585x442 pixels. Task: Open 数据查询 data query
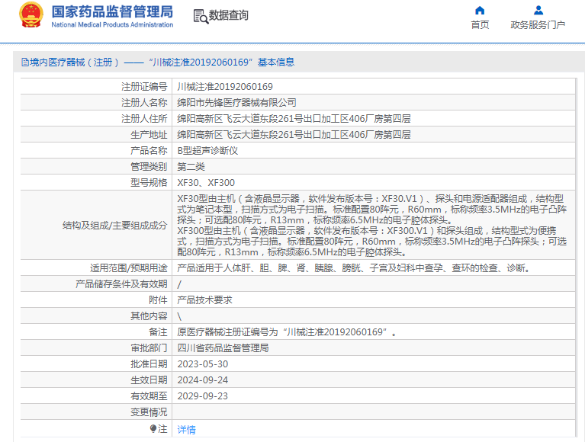pos(228,15)
